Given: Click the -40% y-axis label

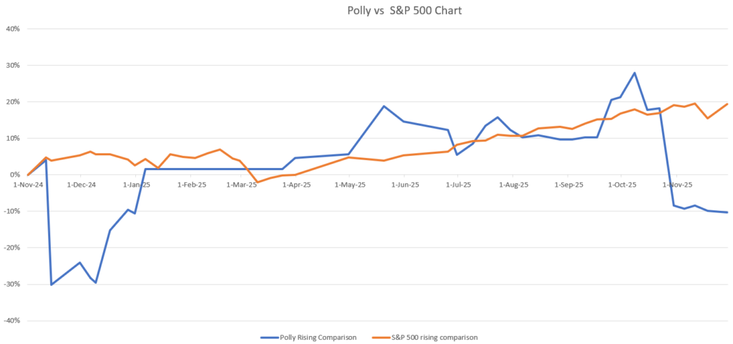Looking at the screenshot, I should click(x=11, y=320).
